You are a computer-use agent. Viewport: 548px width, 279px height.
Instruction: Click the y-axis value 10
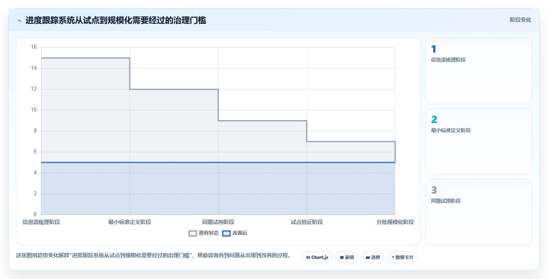point(34,110)
